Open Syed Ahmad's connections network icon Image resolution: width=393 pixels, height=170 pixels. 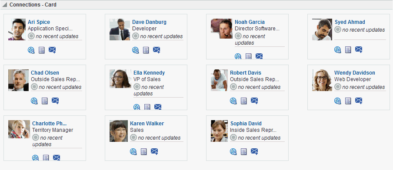[x=338, y=50]
